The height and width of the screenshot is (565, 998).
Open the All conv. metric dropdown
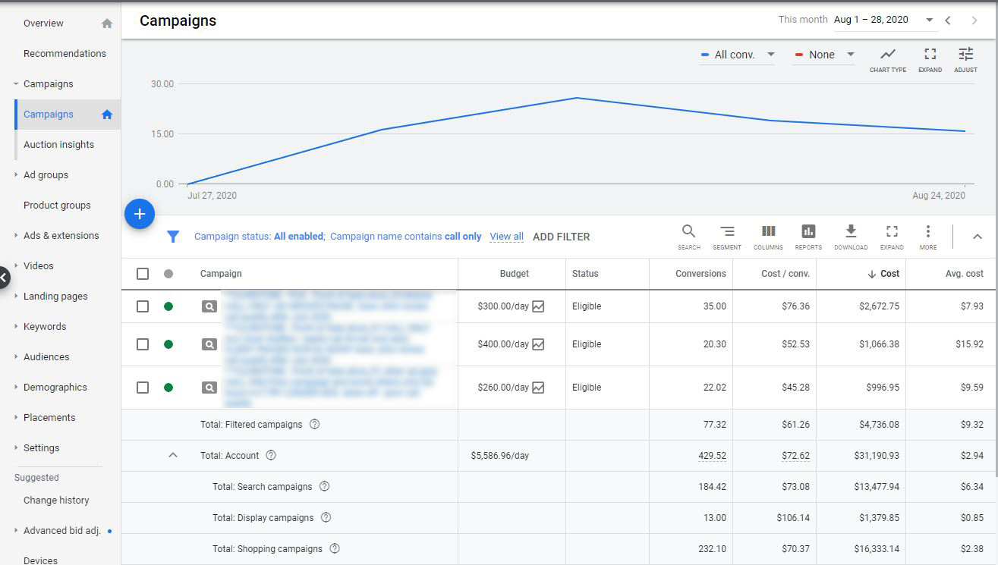(738, 55)
